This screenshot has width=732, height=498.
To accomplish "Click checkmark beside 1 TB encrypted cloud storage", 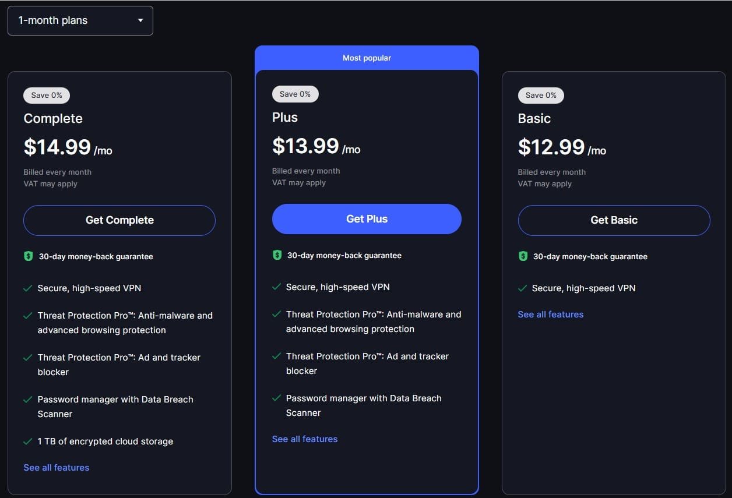I will click(x=27, y=442).
